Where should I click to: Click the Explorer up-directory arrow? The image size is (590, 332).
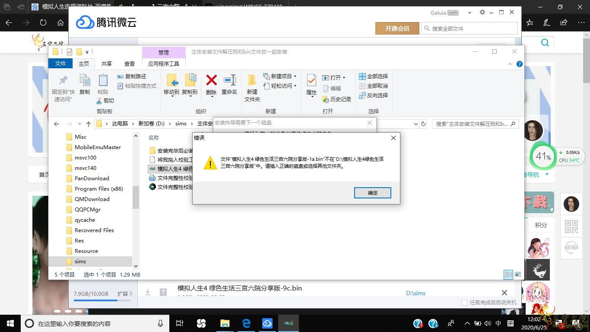pyautogui.click(x=89, y=124)
